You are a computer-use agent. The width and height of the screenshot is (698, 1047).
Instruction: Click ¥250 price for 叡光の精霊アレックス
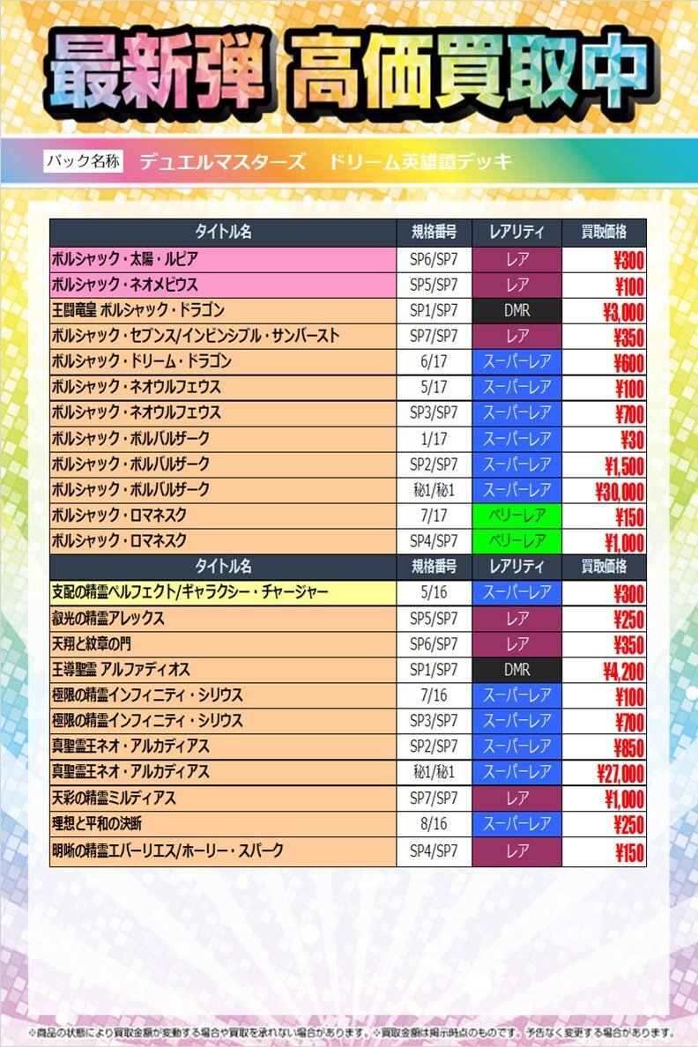tap(628, 620)
